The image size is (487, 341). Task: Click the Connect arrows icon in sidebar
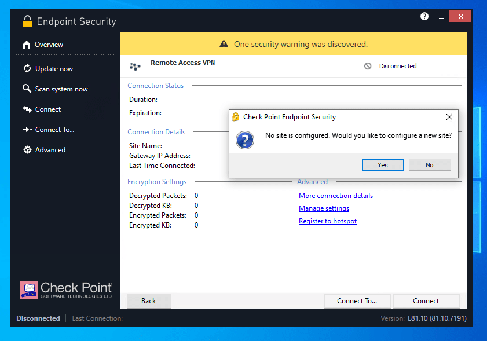point(27,109)
